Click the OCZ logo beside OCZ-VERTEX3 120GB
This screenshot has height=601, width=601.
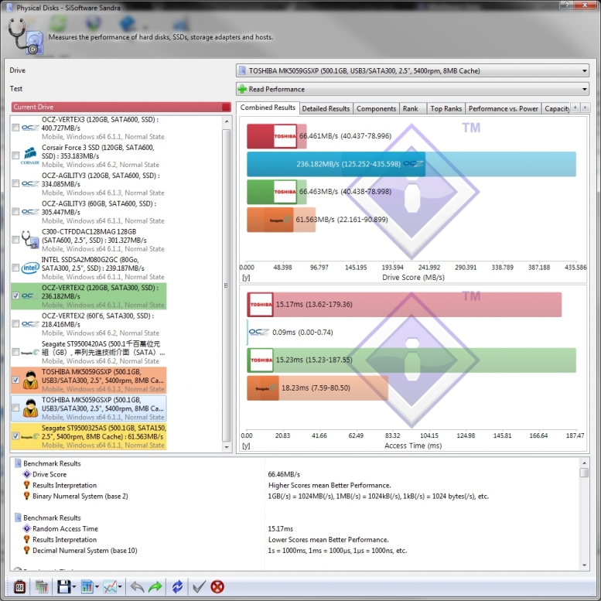click(x=30, y=128)
